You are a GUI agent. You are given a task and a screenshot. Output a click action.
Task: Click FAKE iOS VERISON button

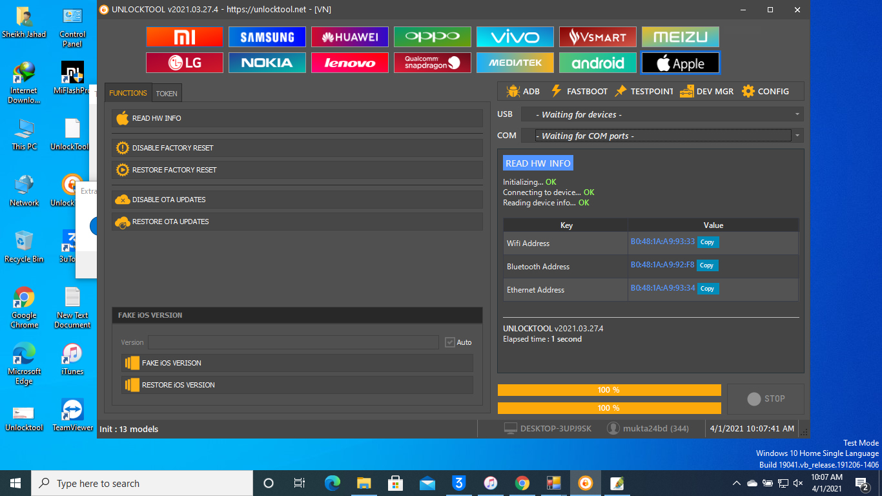point(297,363)
